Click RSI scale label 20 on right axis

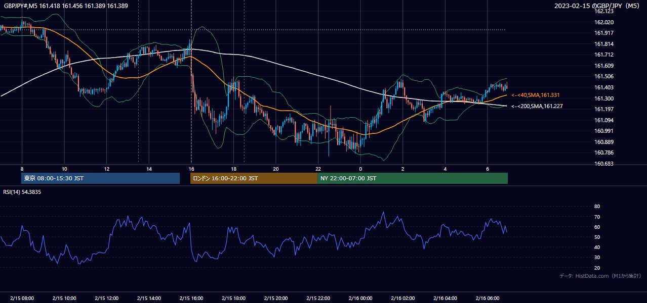point(597,268)
